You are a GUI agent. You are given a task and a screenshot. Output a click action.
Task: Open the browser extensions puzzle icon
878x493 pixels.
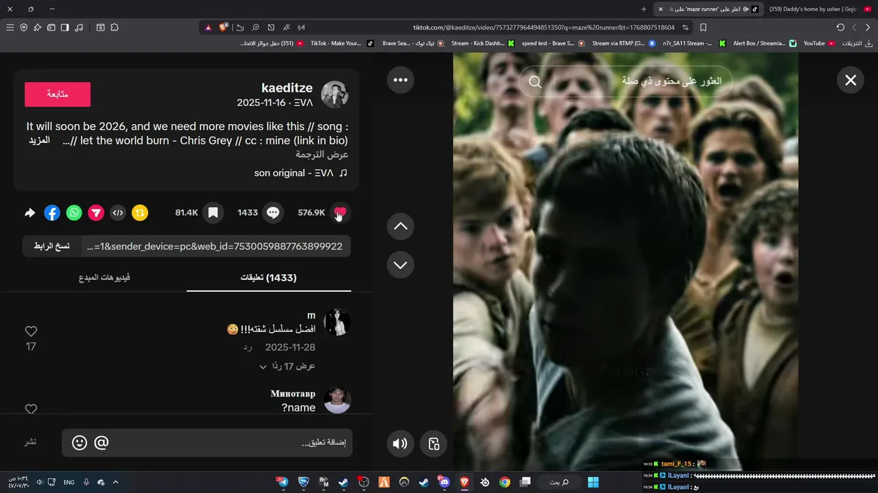tap(115, 27)
